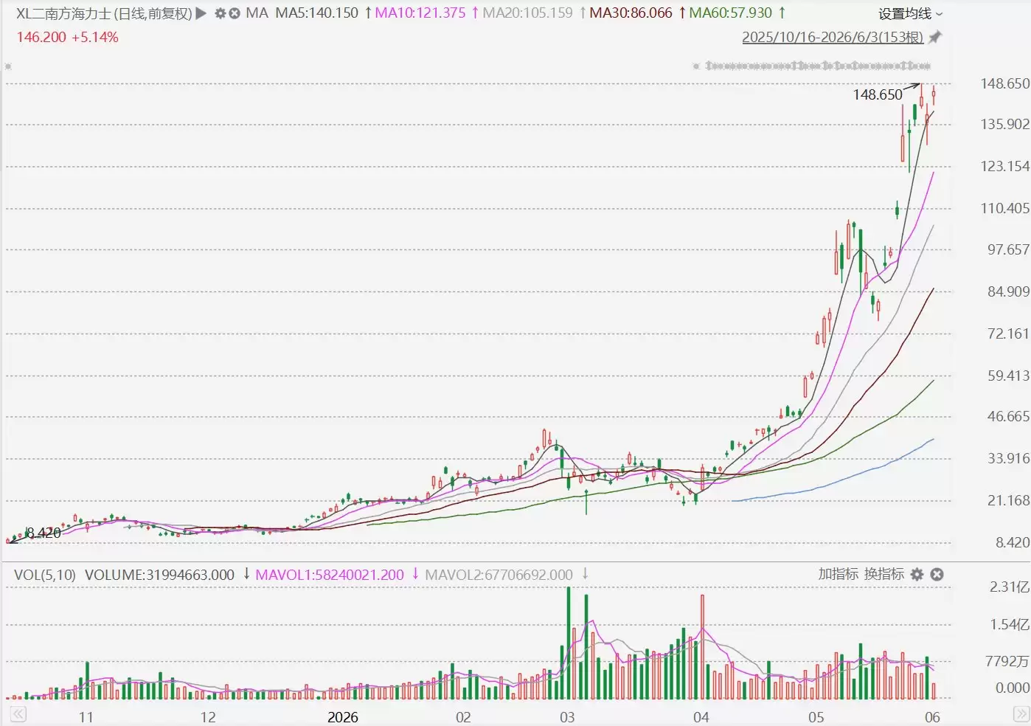Click the +5.14% change value
This screenshot has height=726, width=1031.
click(95, 37)
